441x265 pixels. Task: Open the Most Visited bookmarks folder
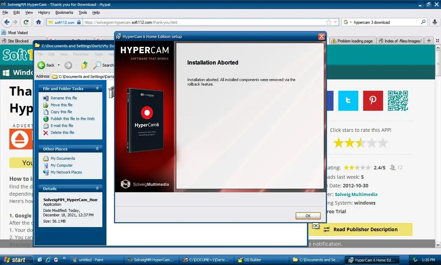point(14,32)
